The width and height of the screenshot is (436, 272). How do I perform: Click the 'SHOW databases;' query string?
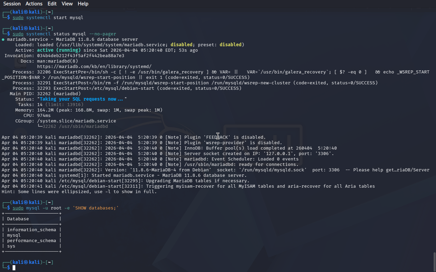click(x=95, y=208)
